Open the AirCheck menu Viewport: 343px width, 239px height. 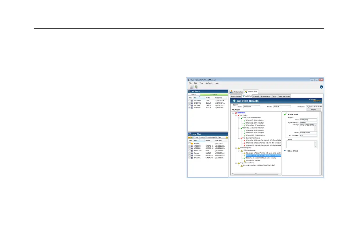pyautogui.click(x=209, y=83)
